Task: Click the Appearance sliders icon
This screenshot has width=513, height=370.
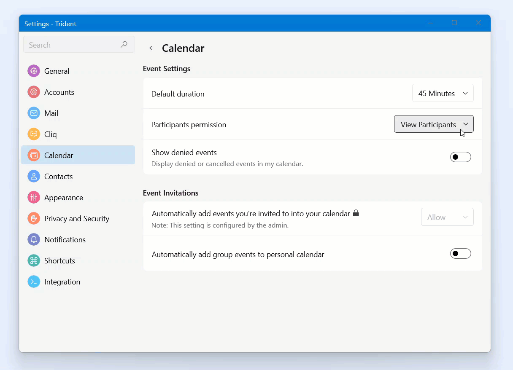Action: click(34, 198)
